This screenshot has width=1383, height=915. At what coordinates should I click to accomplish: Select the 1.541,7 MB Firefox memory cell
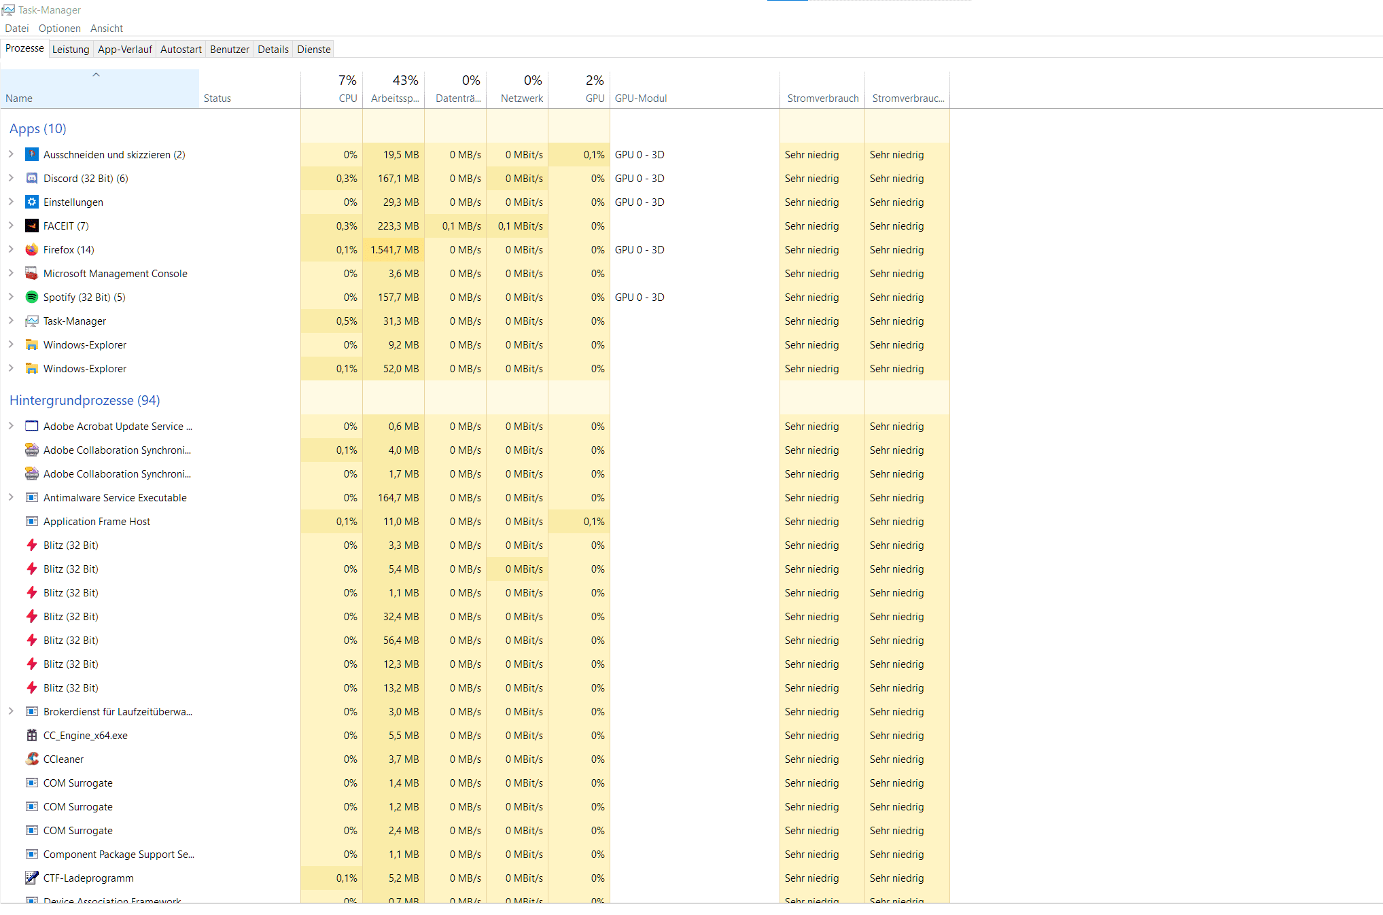[x=393, y=249]
